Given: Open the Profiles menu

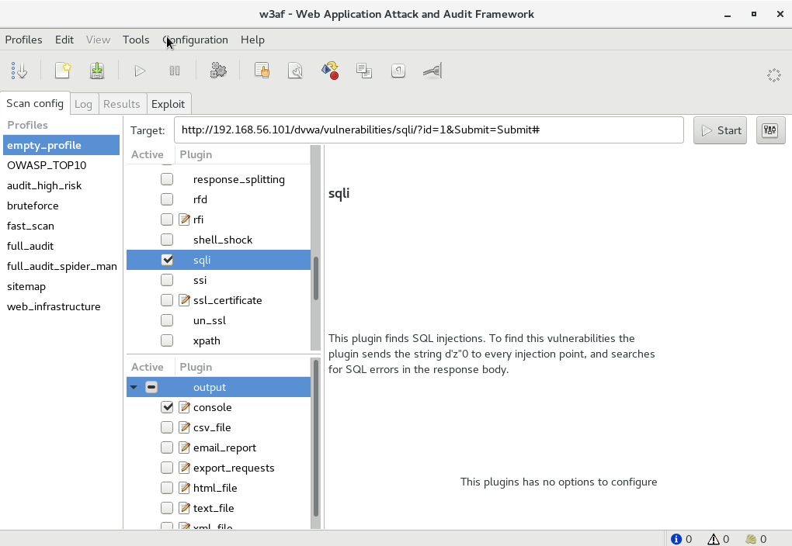Looking at the screenshot, I should tap(23, 40).
